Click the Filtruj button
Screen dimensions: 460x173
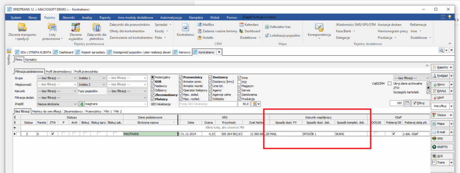click(x=420, y=103)
